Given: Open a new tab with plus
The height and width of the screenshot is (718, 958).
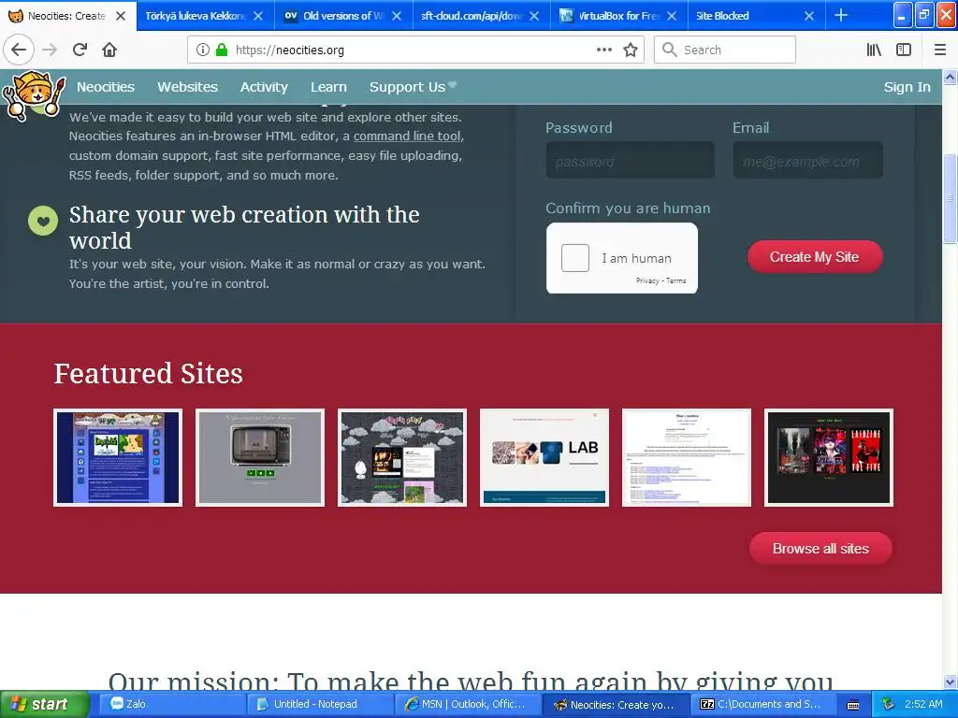Looking at the screenshot, I should click(x=841, y=15).
